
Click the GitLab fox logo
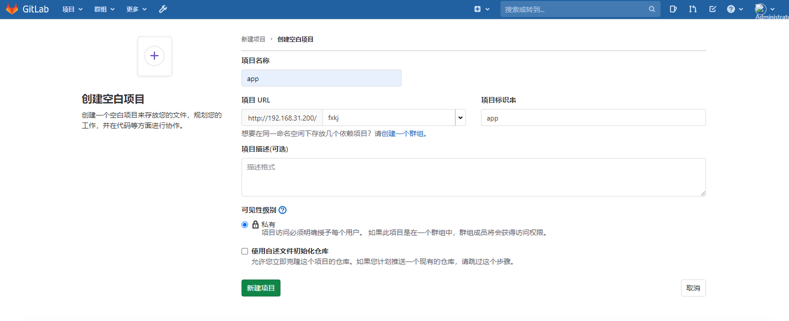(x=12, y=9)
